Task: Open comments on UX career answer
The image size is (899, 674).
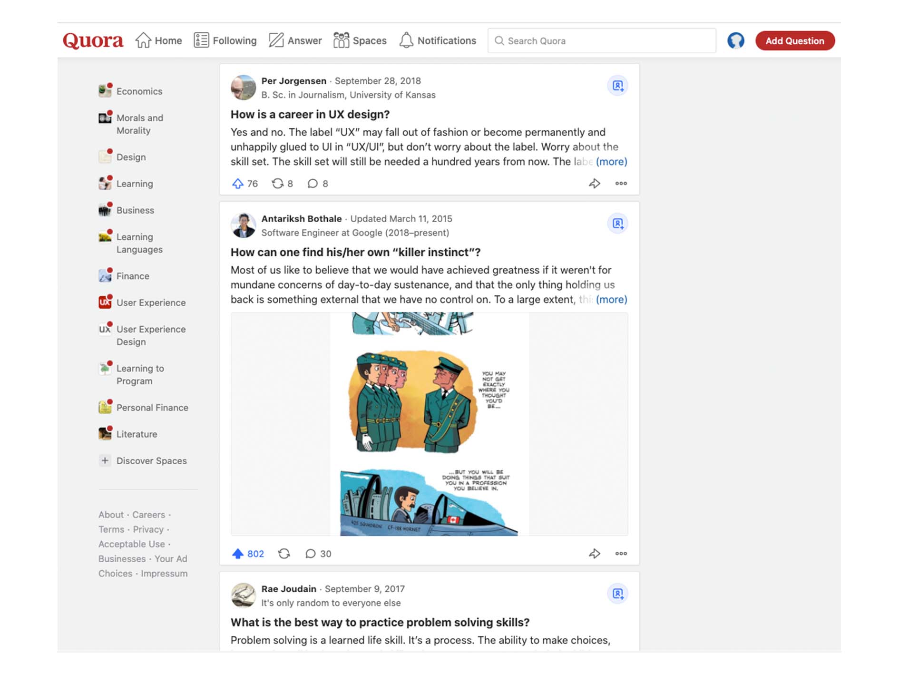Action: (x=318, y=184)
